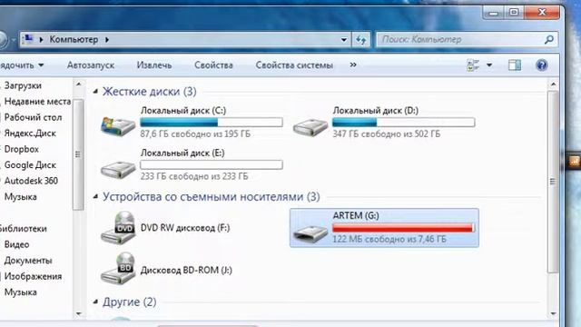This screenshot has width=581, height=327.
Task: Expand the breadcrumb arrow before Компьютер
Action: [41, 39]
